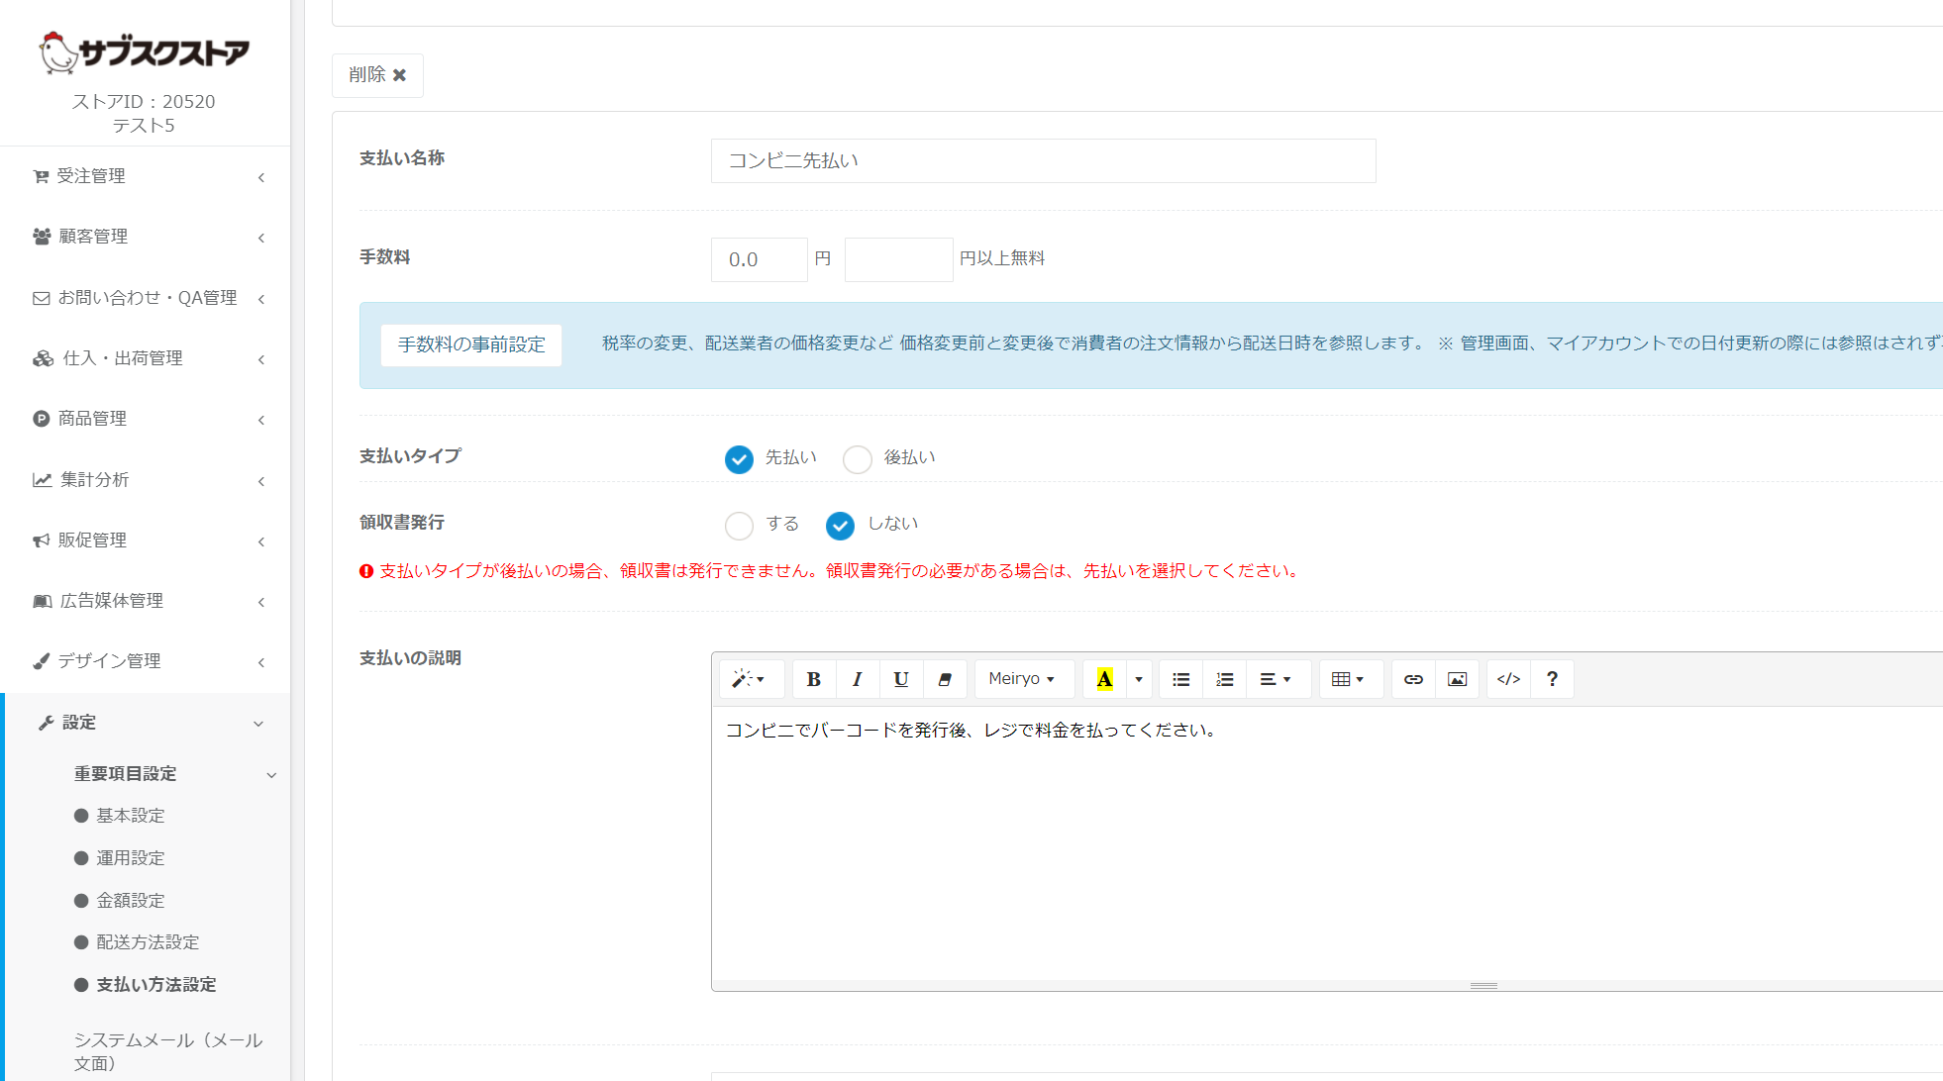Image resolution: width=1943 pixels, height=1081 pixels.
Task: Open editor help with the question mark
Action: pyautogui.click(x=1552, y=679)
